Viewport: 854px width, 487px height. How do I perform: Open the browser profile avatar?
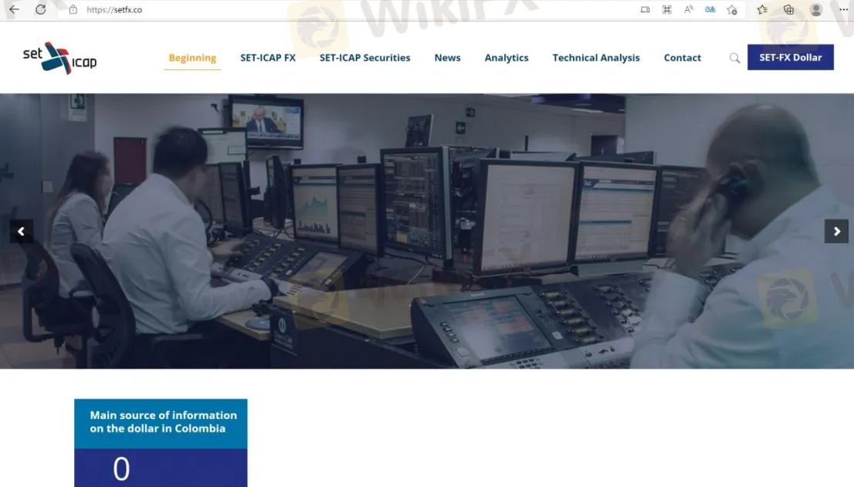[x=816, y=9]
